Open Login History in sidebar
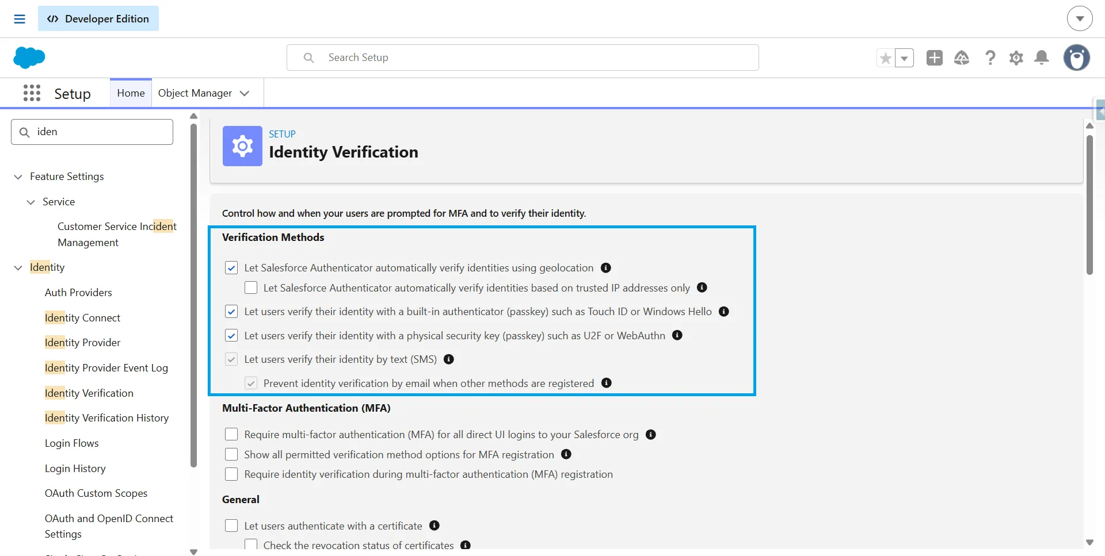 pyautogui.click(x=75, y=469)
